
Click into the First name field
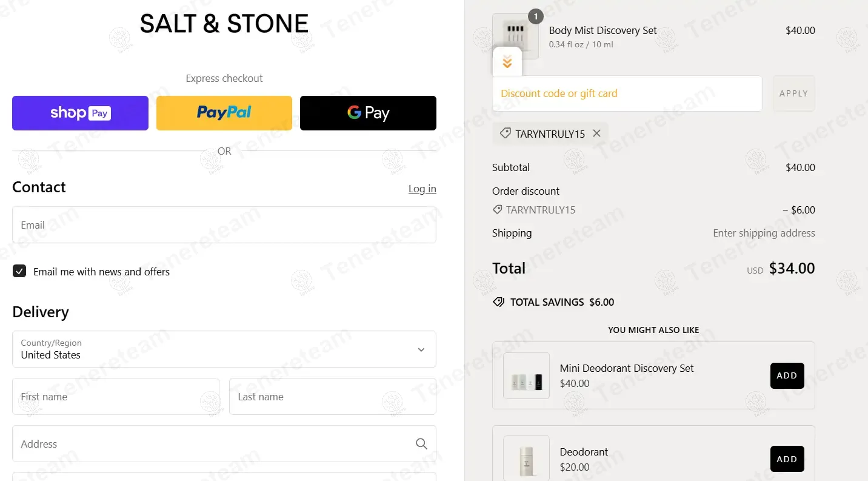(116, 397)
